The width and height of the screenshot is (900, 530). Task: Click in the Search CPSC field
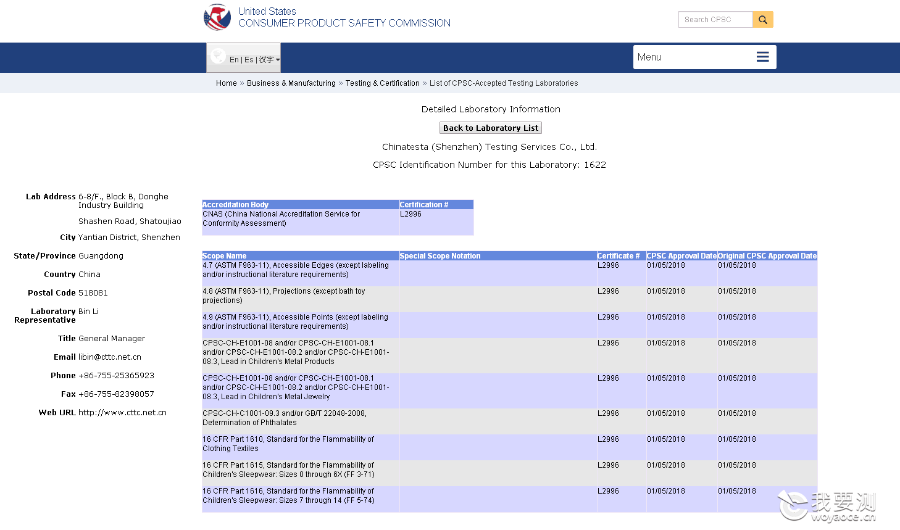(x=715, y=20)
